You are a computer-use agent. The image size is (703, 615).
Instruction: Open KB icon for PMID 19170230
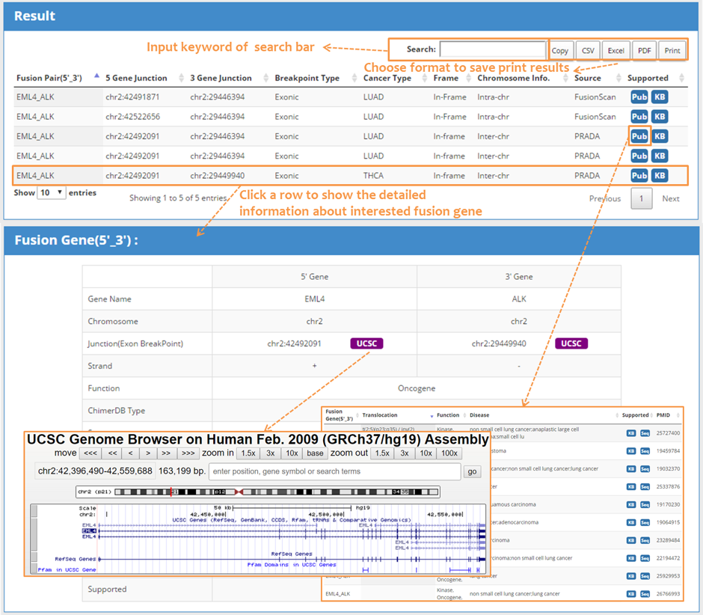pos(630,505)
